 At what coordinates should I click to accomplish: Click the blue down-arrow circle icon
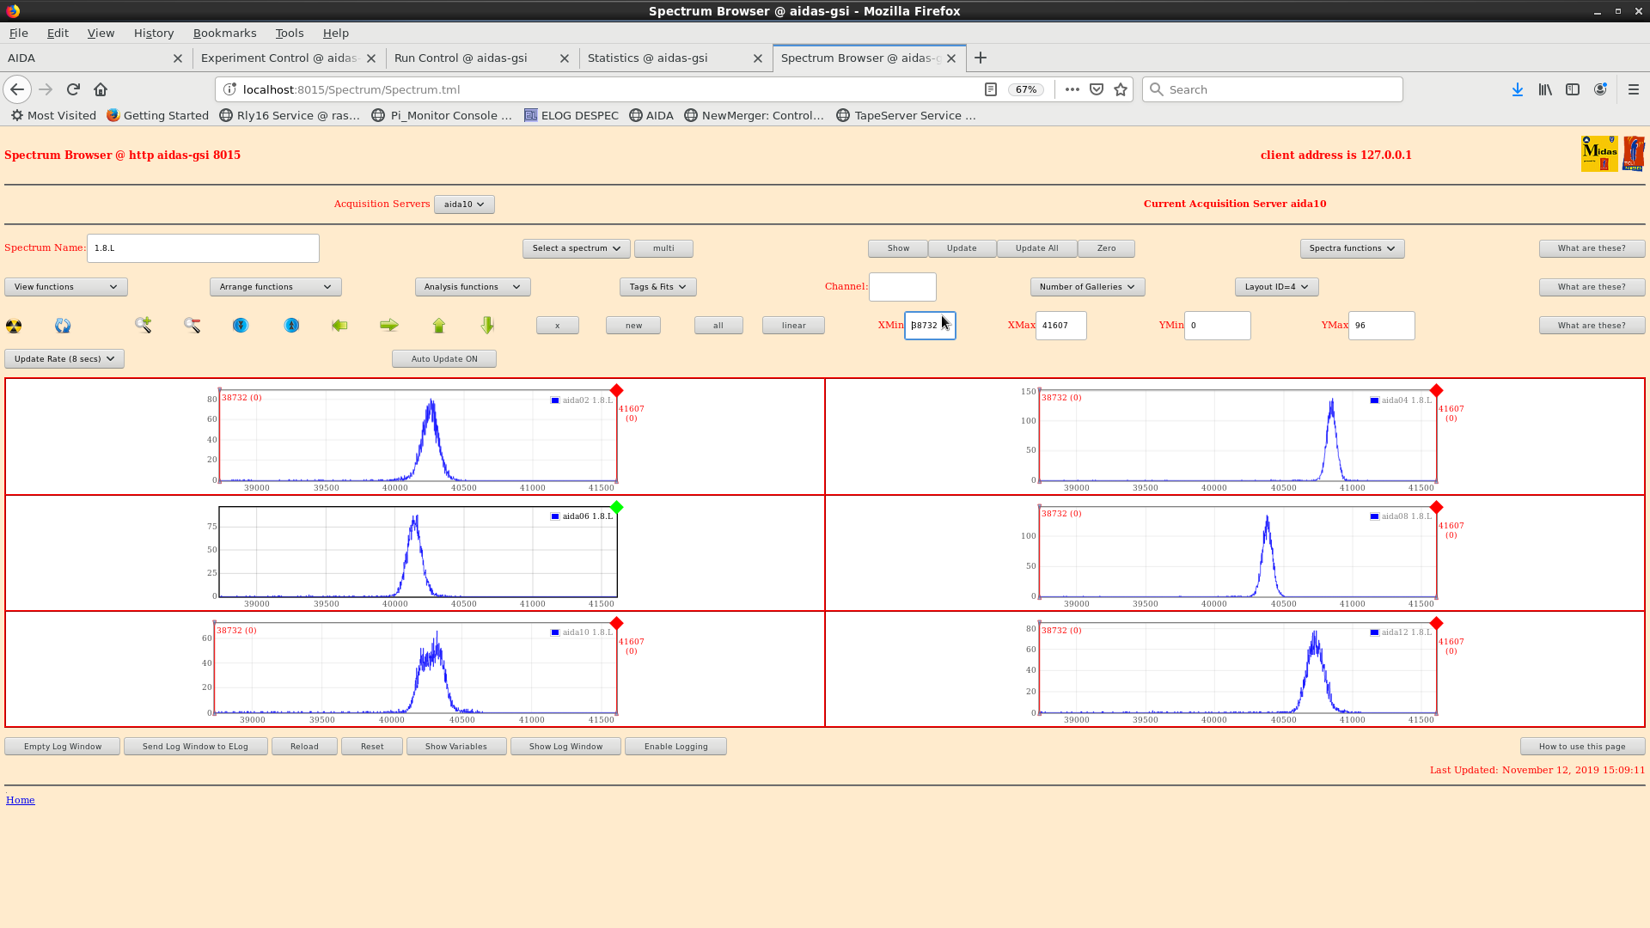click(x=241, y=325)
